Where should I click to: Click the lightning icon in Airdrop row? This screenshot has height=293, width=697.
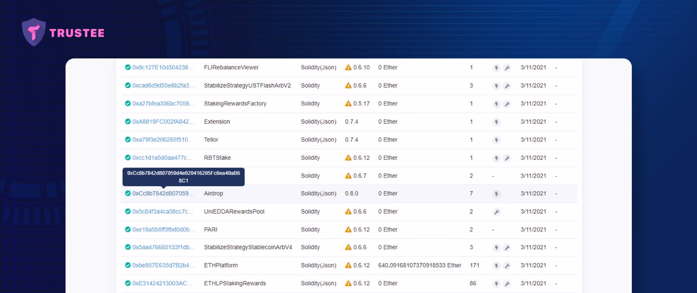click(496, 194)
